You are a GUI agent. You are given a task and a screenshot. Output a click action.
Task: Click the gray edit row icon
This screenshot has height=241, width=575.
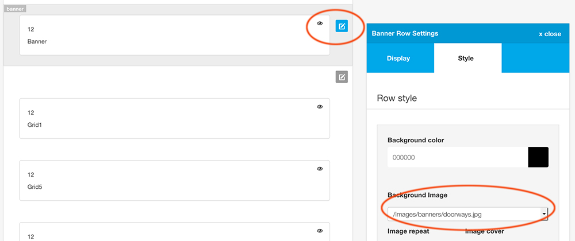(x=342, y=77)
